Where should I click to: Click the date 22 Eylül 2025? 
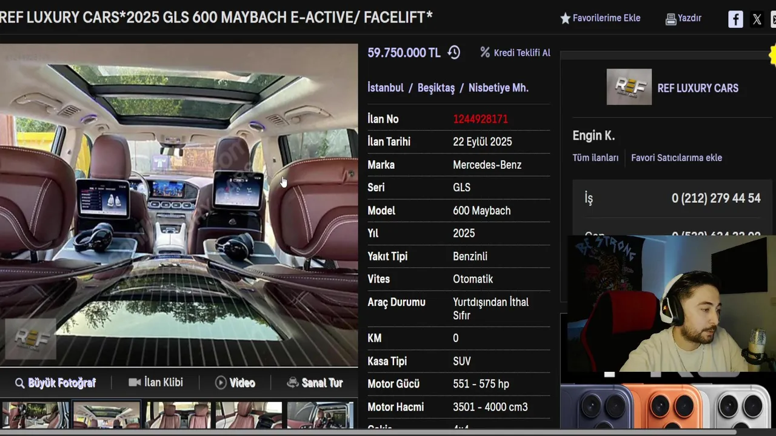pos(482,142)
